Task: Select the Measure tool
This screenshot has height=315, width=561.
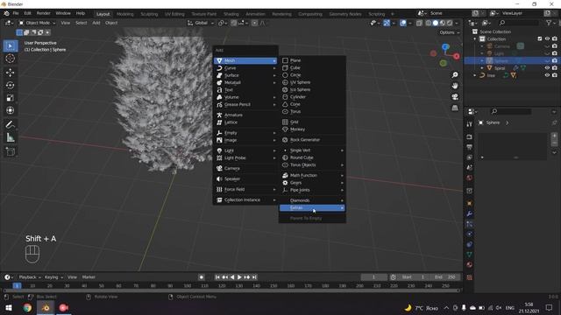Action: (x=10, y=137)
